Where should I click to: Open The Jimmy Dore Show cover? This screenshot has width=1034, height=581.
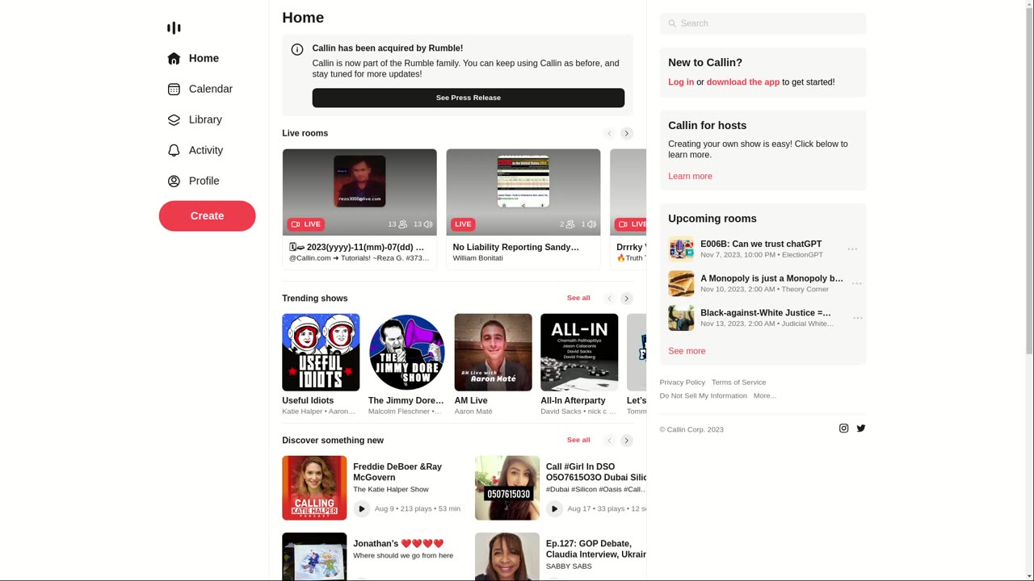(407, 353)
